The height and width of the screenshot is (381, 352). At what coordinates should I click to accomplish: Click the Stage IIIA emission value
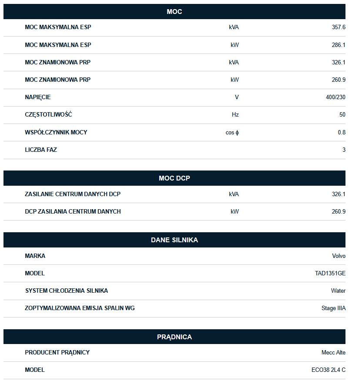333,308
